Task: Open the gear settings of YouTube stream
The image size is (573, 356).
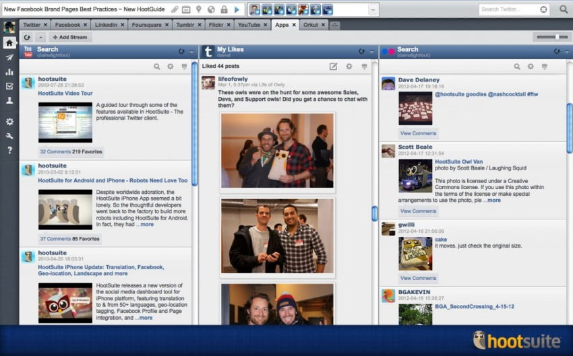Action: [x=171, y=67]
